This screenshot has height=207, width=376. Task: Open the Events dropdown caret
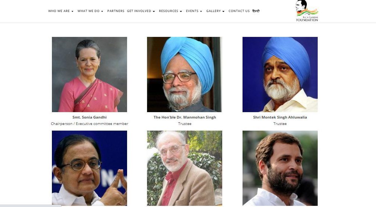point(201,11)
